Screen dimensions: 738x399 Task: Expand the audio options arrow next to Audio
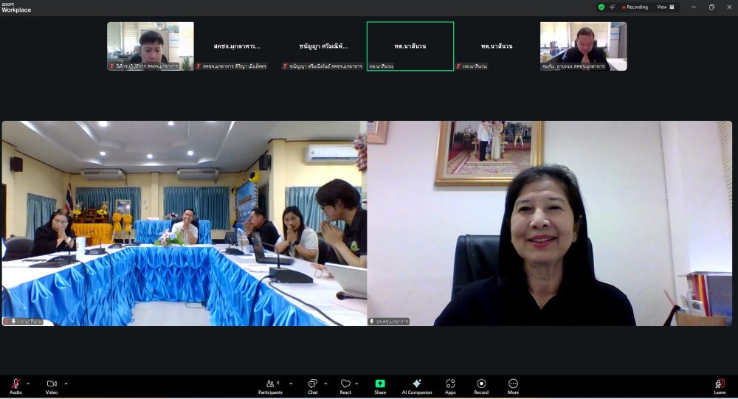coord(28,384)
